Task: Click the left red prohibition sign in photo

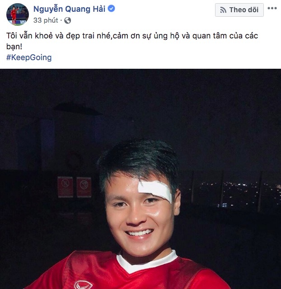Action: tap(66, 187)
